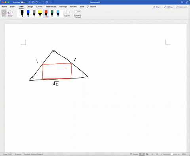Image resolution: width=190 pixels, height=156 pixels.
Task: Click Page 1 of 1 in status bar
Action: (x=8, y=154)
